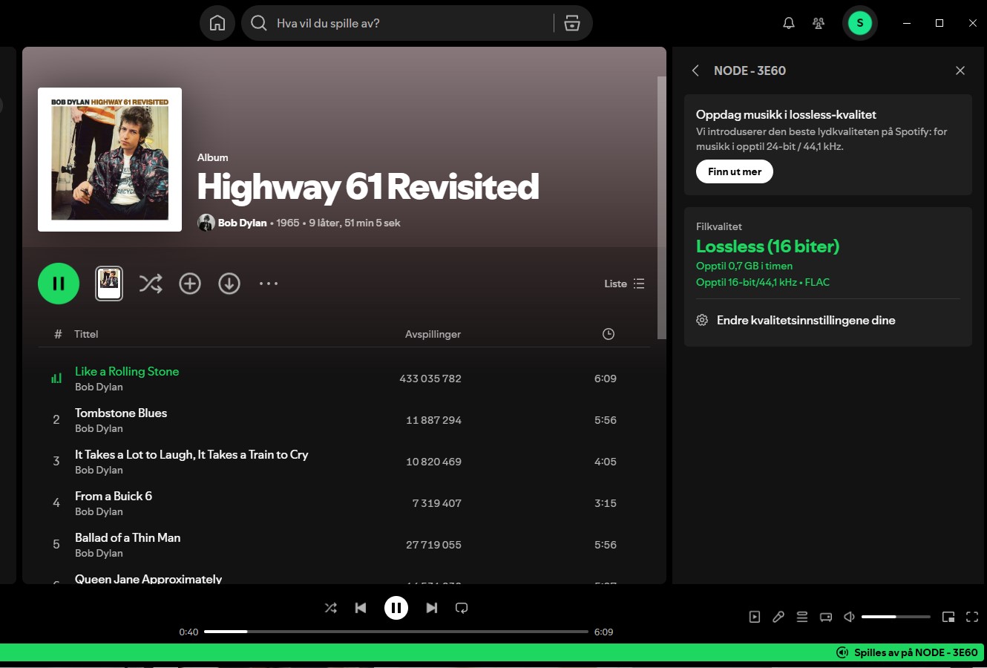Click the magnifying glass search icon
The image size is (987, 668).
(x=259, y=23)
